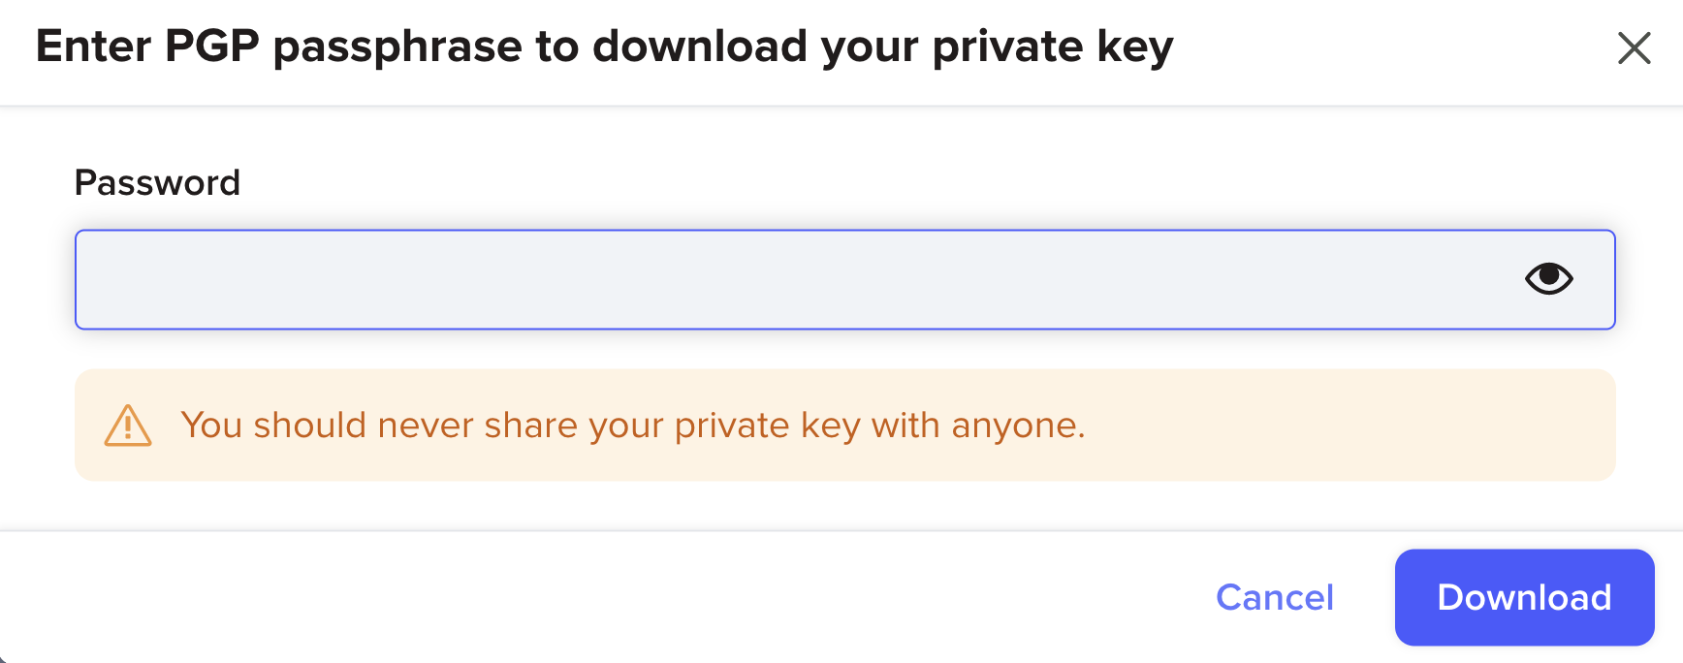Click the Password field label

pos(157,182)
